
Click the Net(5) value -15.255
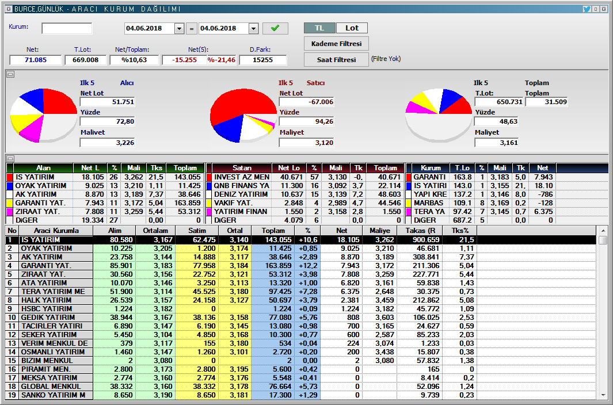coord(185,60)
